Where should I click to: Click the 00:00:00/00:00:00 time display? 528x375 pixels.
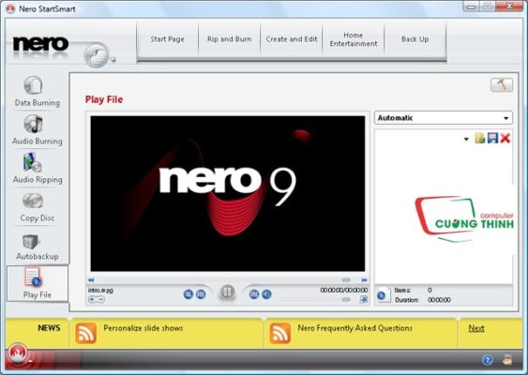344,291
